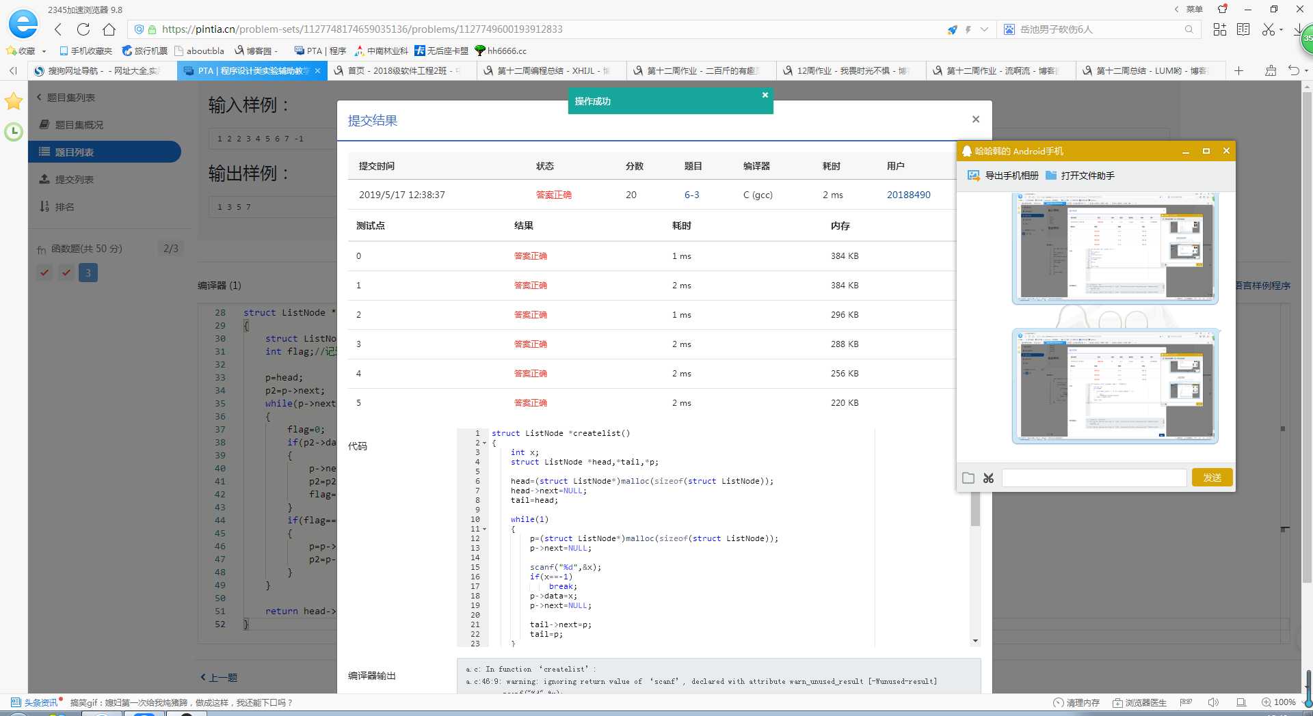
Task: Toggle the sound speaker icon in the status bar
Action: (1214, 702)
